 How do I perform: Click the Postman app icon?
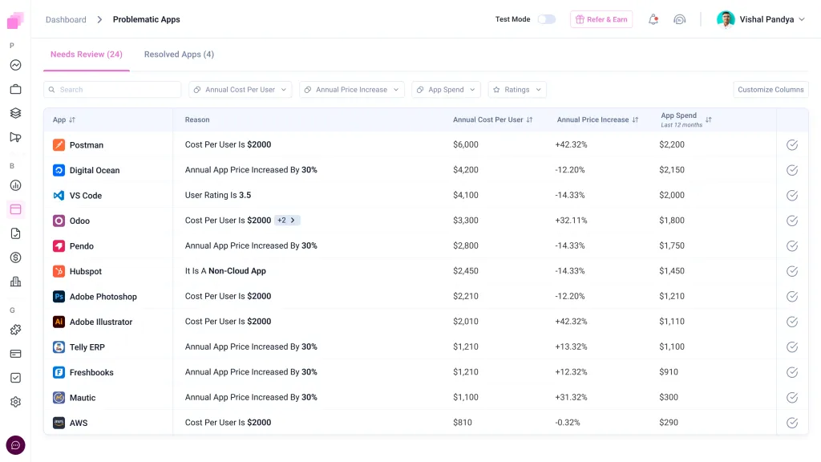pos(59,144)
